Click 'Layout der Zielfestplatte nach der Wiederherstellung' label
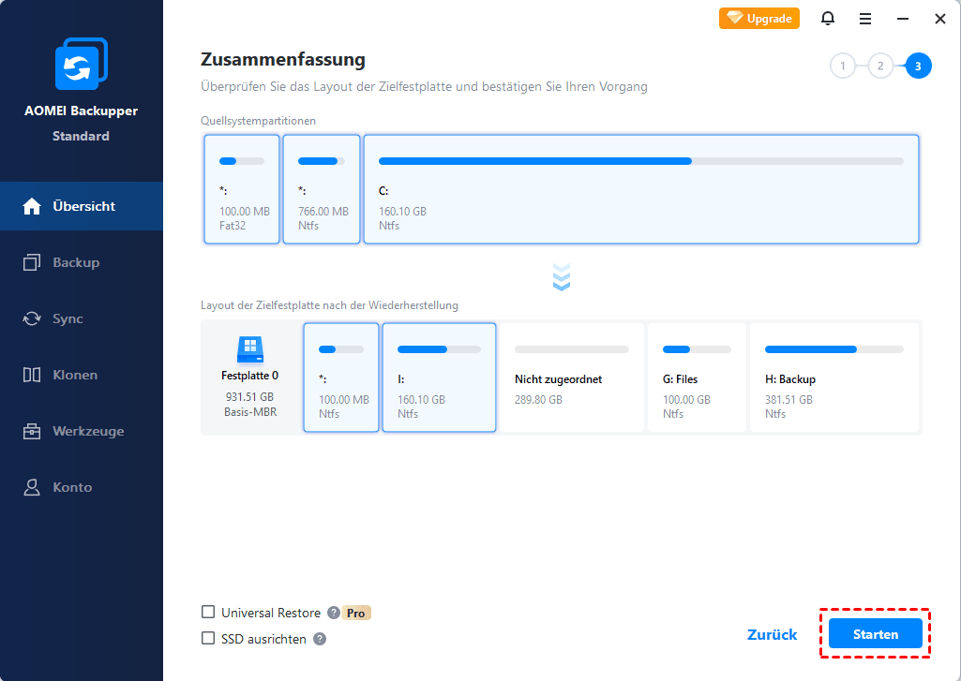 pos(329,305)
